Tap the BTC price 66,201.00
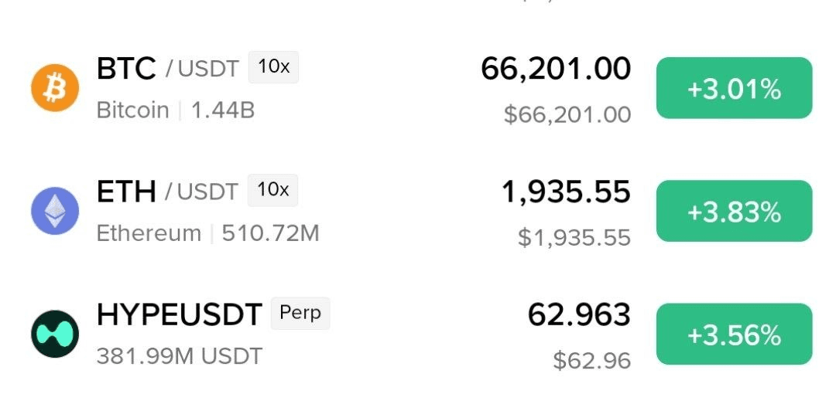The width and height of the screenshot is (836, 411). [x=556, y=70]
